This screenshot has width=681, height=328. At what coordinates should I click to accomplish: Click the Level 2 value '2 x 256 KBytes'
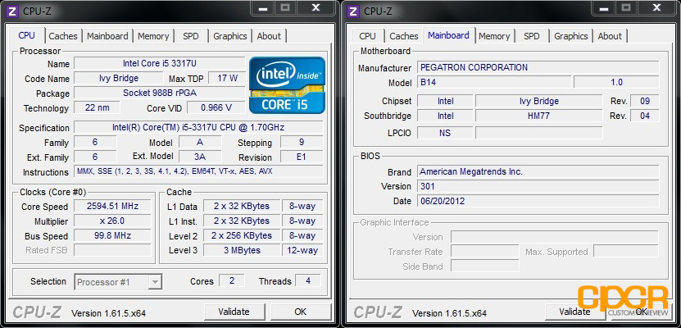coord(242,235)
